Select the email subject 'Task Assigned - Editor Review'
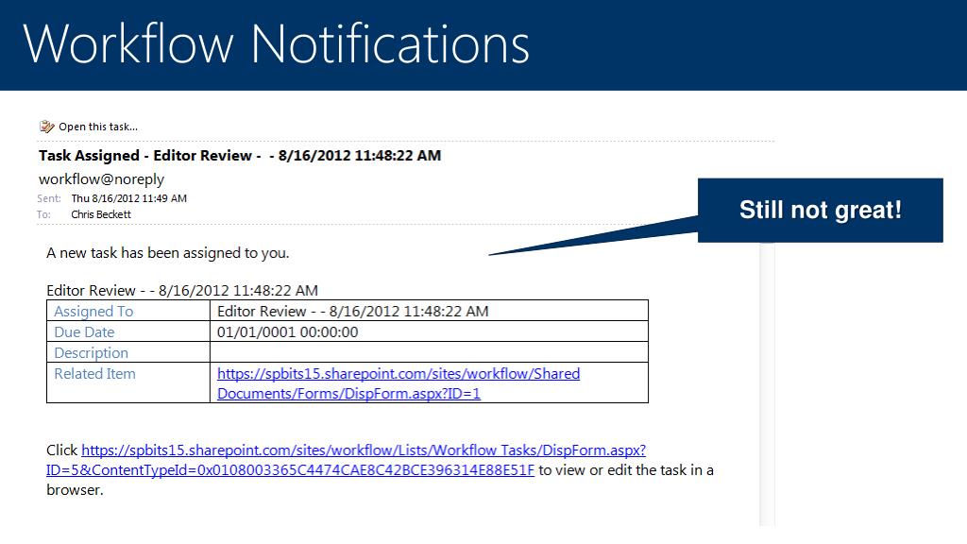967x544 pixels. tap(240, 156)
